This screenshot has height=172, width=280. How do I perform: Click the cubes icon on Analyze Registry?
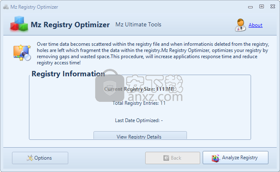tap(215, 158)
